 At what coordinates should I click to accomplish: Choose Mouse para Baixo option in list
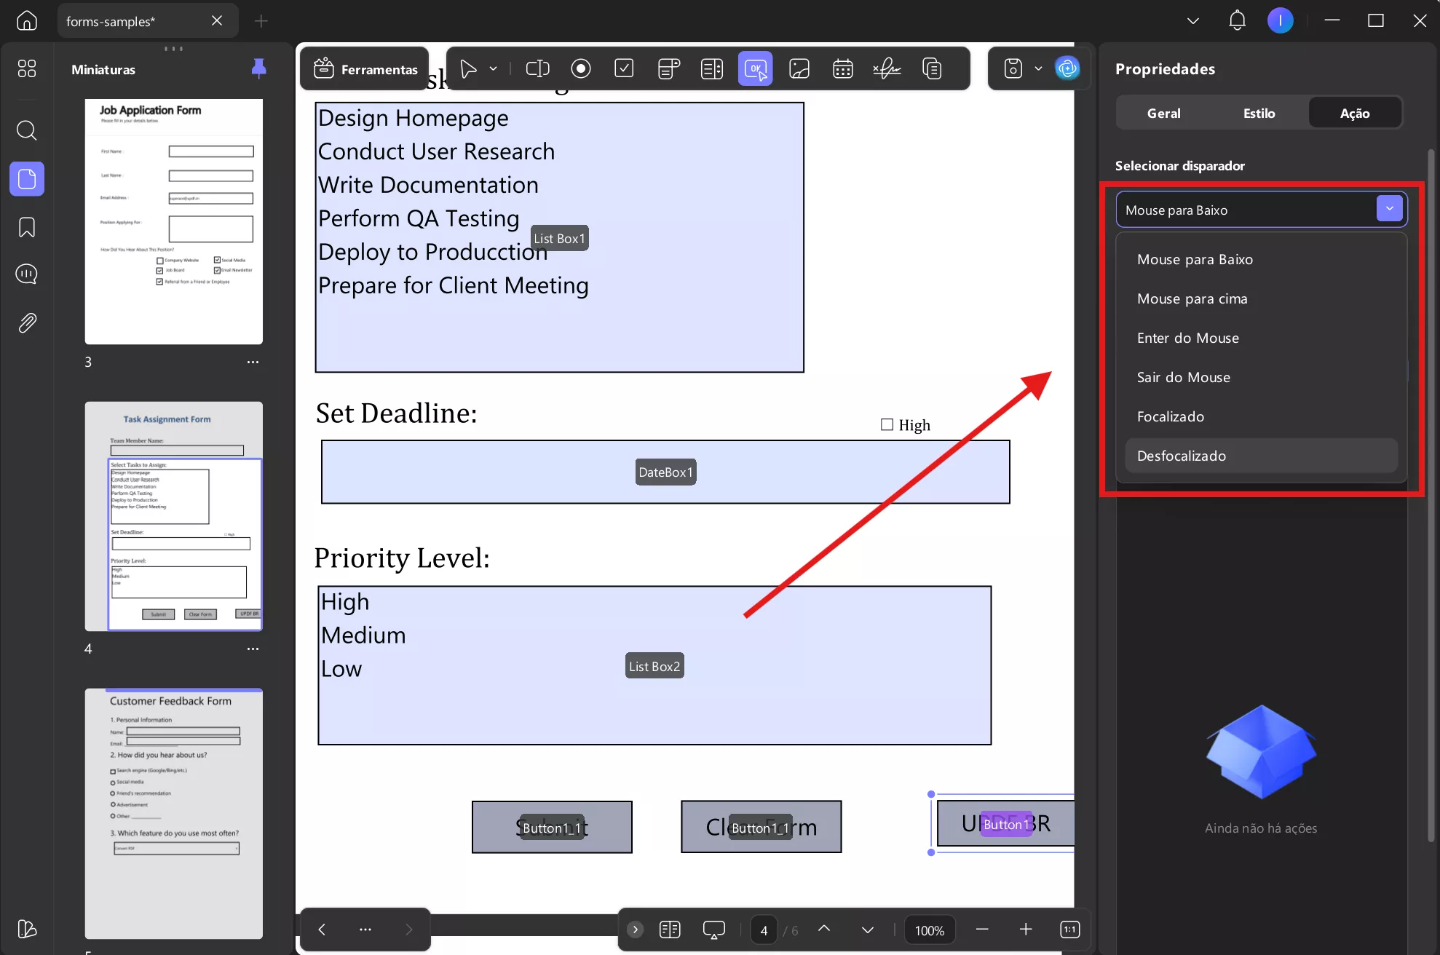pos(1261,259)
